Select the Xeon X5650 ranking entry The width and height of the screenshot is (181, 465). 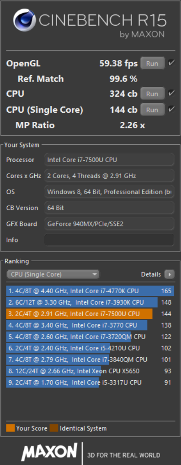[x=90, y=371]
